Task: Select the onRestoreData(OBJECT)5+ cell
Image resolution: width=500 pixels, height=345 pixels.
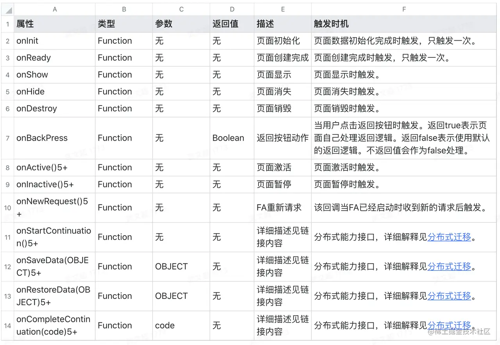Action: point(55,296)
